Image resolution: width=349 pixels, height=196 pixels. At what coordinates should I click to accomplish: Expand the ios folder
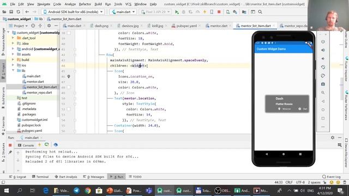tap(13, 65)
